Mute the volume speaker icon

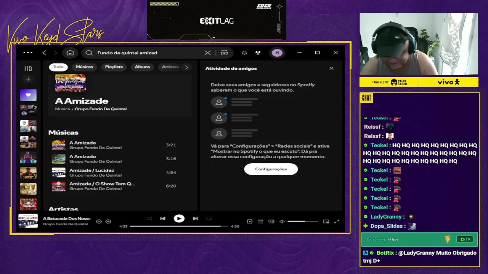point(282,221)
